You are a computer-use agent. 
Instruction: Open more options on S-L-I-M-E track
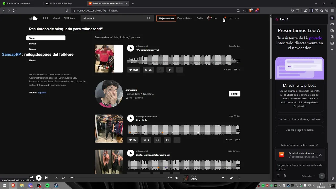click(x=177, y=140)
